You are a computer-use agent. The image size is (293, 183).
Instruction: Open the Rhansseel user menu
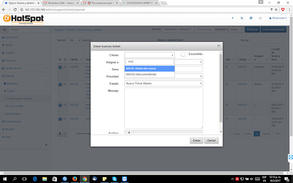pyautogui.click(x=278, y=18)
